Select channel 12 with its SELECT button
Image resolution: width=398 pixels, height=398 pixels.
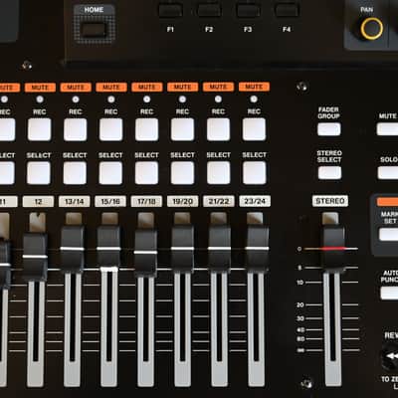[39, 173]
